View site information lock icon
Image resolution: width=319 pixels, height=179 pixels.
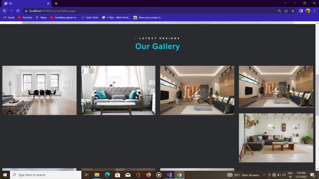26,11
